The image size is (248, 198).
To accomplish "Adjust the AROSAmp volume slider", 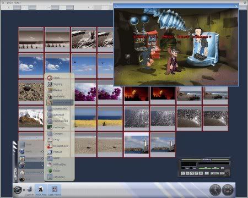I will click(205, 168).
